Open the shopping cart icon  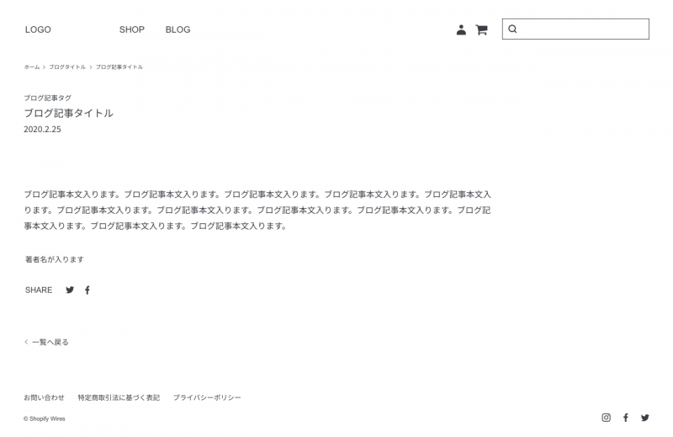(x=481, y=29)
